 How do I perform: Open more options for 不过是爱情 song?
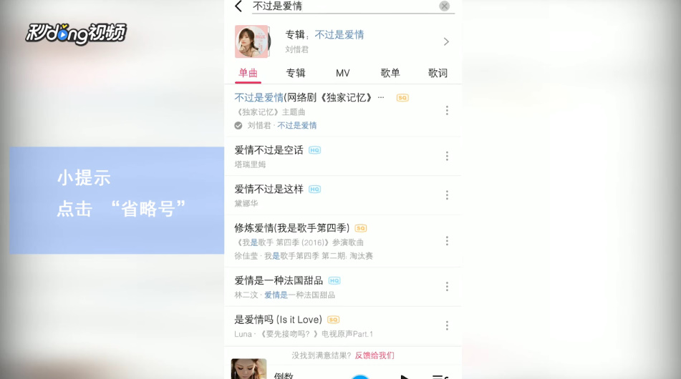click(447, 111)
